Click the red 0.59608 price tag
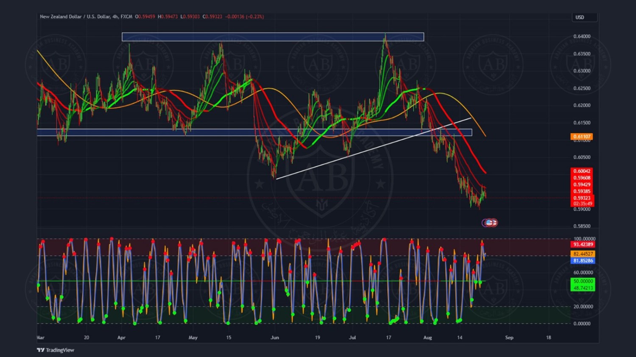 [582, 178]
